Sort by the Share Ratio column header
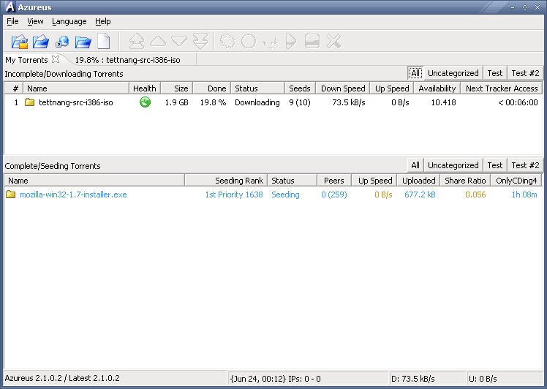The image size is (547, 389). (465, 181)
